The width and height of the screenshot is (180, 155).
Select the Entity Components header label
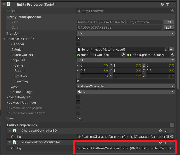pyautogui.click(x=22, y=125)
